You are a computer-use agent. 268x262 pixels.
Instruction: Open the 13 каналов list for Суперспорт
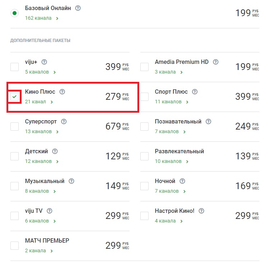42,131
